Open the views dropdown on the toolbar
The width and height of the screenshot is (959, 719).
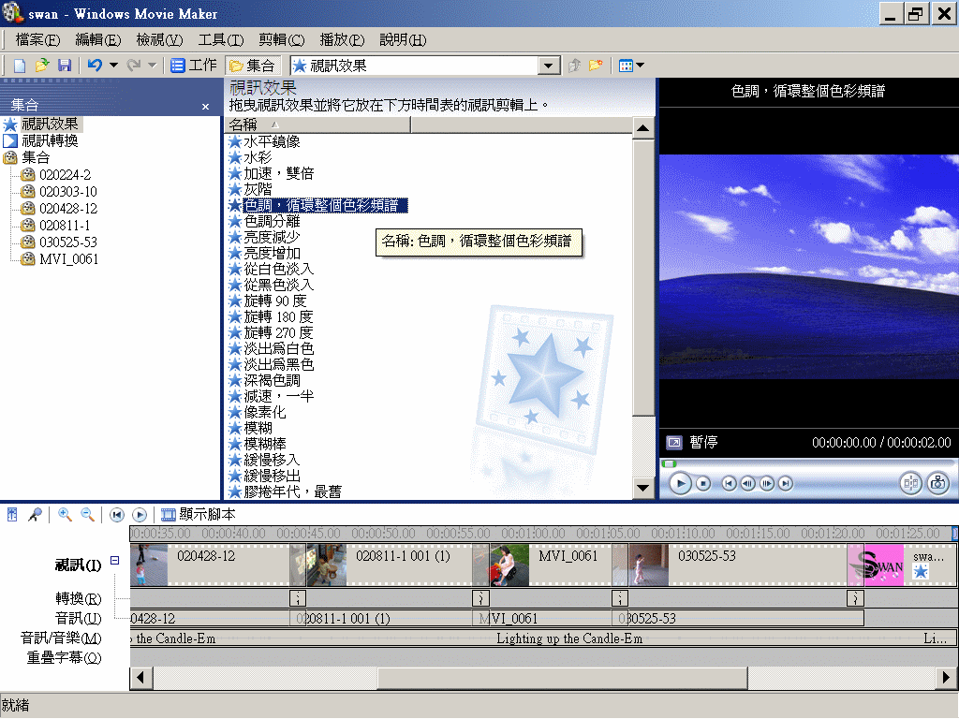(x=642, y=65)
